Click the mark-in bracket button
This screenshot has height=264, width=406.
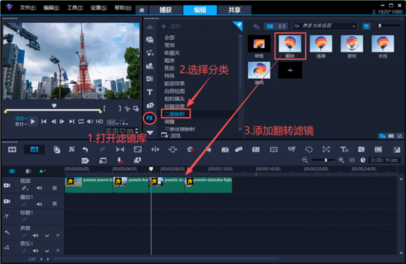click(104, 109)
